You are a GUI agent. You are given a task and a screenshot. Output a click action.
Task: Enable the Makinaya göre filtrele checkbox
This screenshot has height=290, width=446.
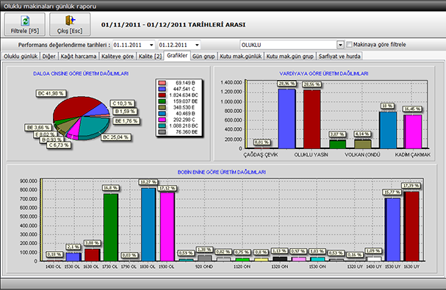tap(349, 45)
